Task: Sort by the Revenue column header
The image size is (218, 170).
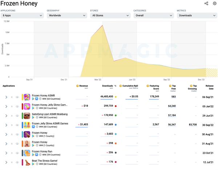Action: tap(84, 86)
